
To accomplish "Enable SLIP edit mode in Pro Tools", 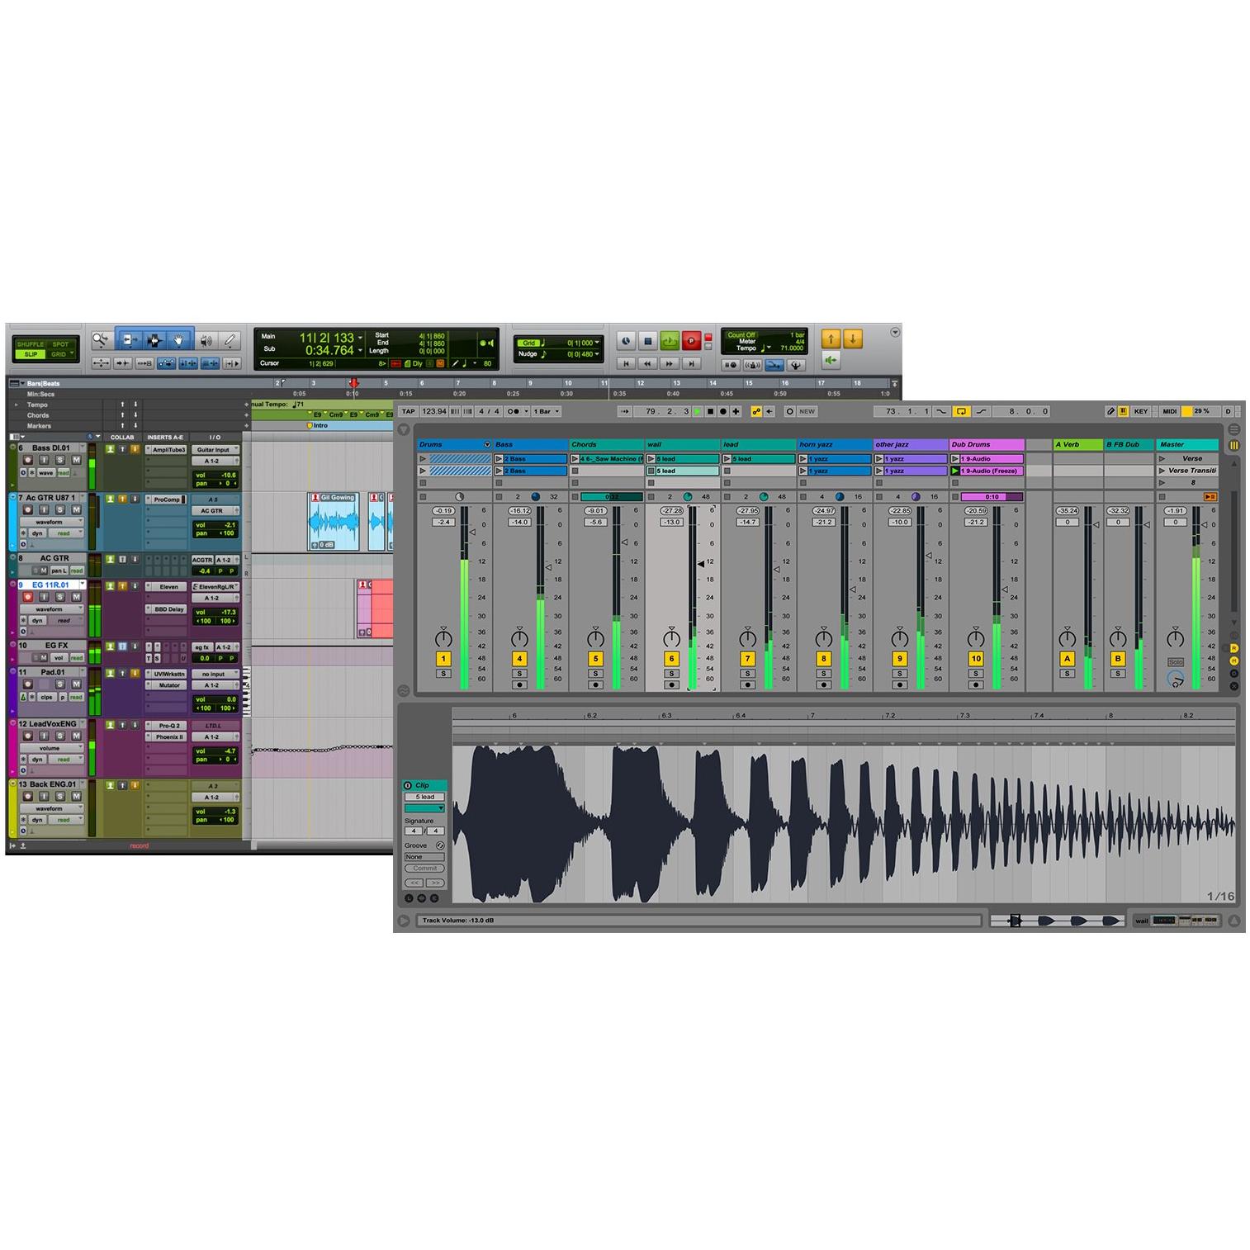I will (31, 354).
